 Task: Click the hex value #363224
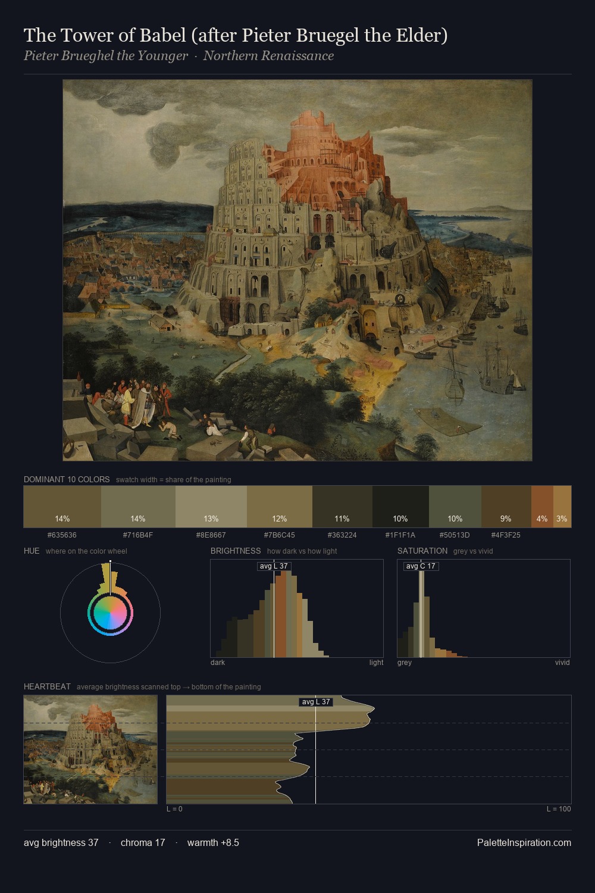click(342, 535)
